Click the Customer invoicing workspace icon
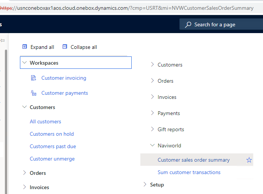This screenshot has width=263, height=194. tap(33, 78)
